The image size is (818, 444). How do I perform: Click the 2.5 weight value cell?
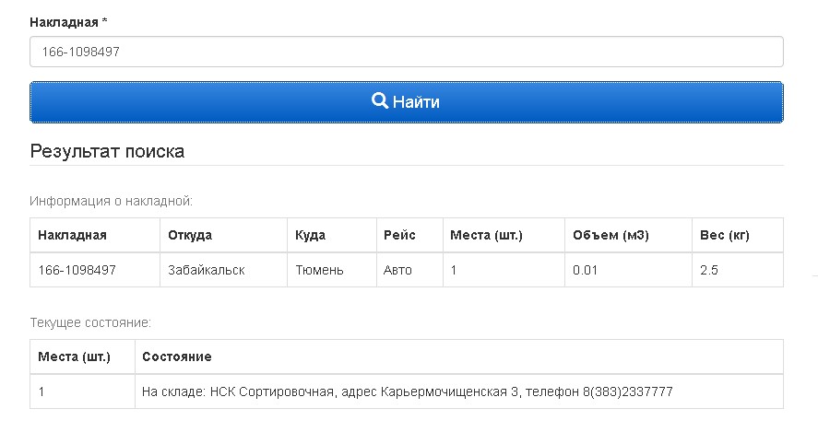(x=709, y=270)
